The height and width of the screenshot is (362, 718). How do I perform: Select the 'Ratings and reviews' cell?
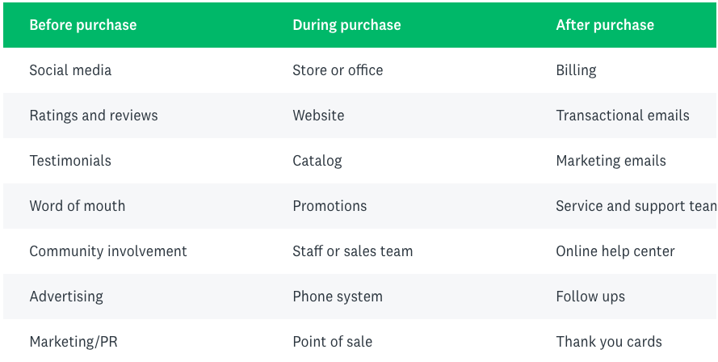point(94,116)
